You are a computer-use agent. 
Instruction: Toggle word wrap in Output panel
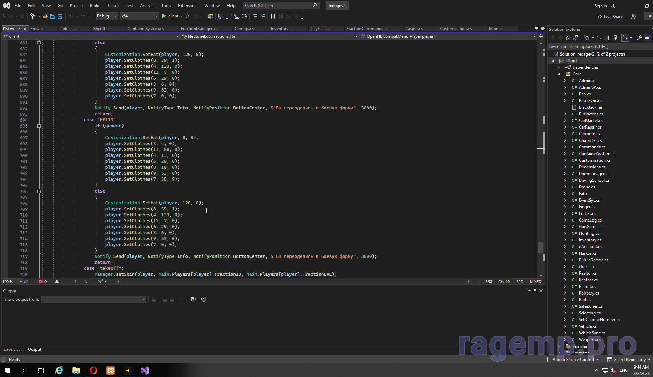193,299
